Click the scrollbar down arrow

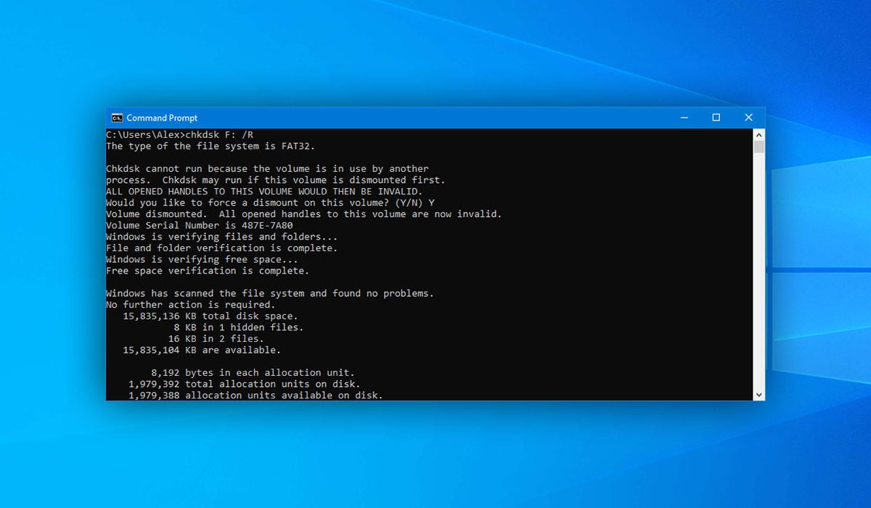pos(759,395)
